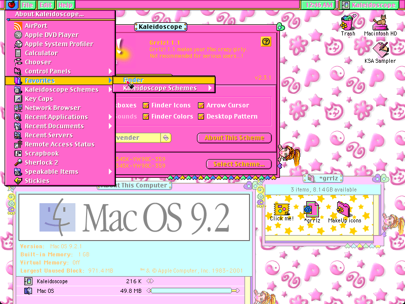Click Mac OS icon in memory list
This screenshot has height=304, width=405.
point(28,291)
